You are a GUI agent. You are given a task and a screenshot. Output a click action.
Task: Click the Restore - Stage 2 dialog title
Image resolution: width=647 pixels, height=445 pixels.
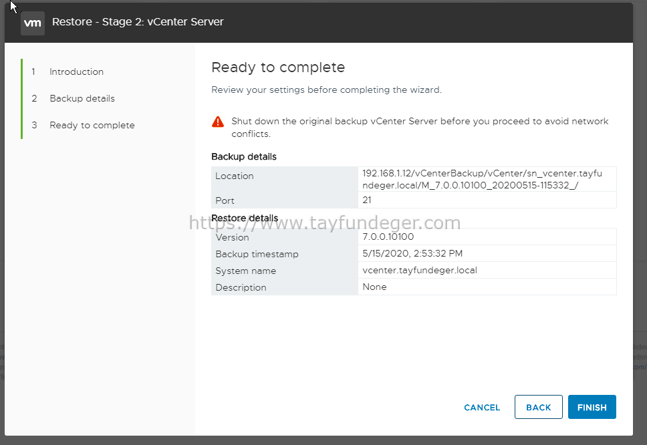[138, 22]
